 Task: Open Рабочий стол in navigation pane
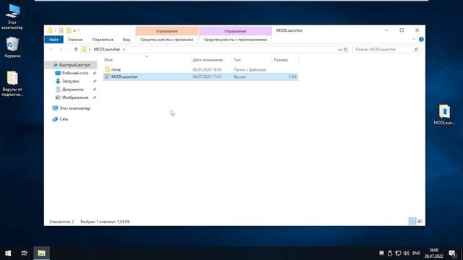pos(75,73)
